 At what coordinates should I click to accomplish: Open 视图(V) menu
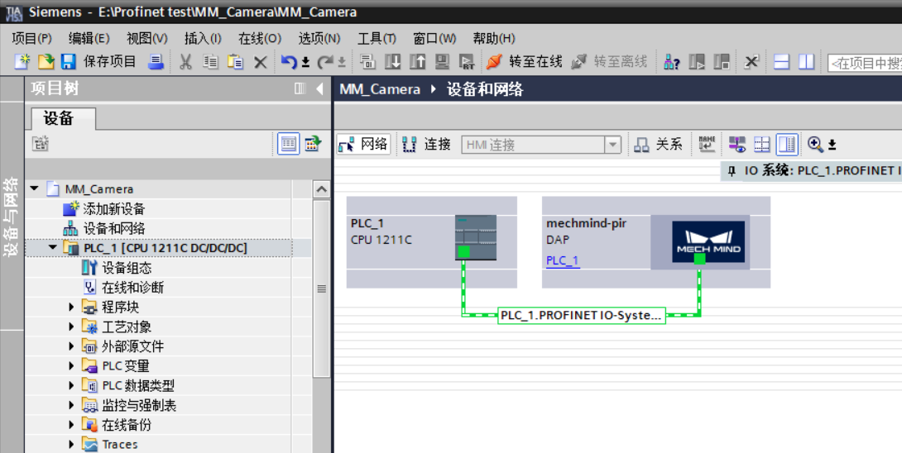[146, 39]
